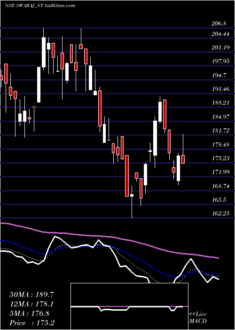This screenshot has height=330, width=235.
Task: Click the 184.97 price level label
Action: click(220, 117)
